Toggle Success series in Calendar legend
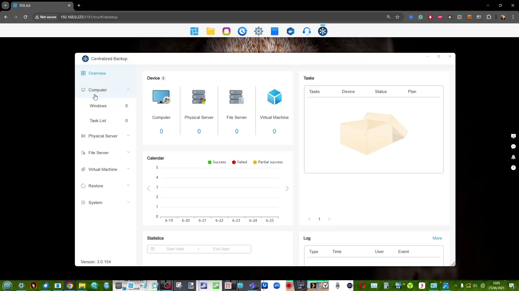Image resolution: width=519 pixels, height=291 pixels. pos(217,162)
